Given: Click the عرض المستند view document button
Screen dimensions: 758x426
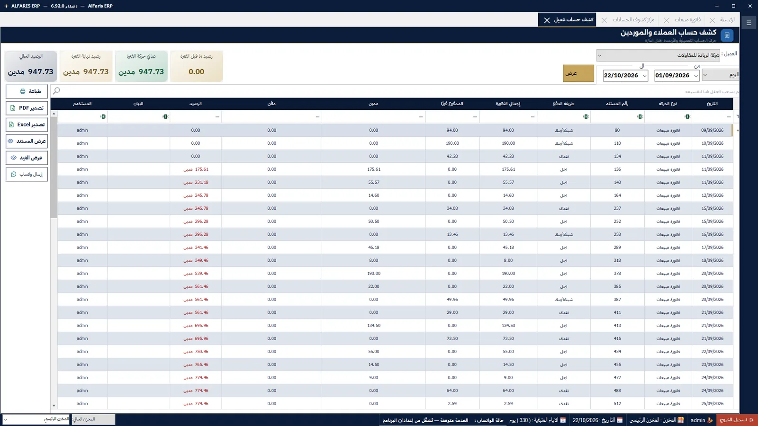Looking at the screenshot, I should pyautogui.click(x=27, y=141).
